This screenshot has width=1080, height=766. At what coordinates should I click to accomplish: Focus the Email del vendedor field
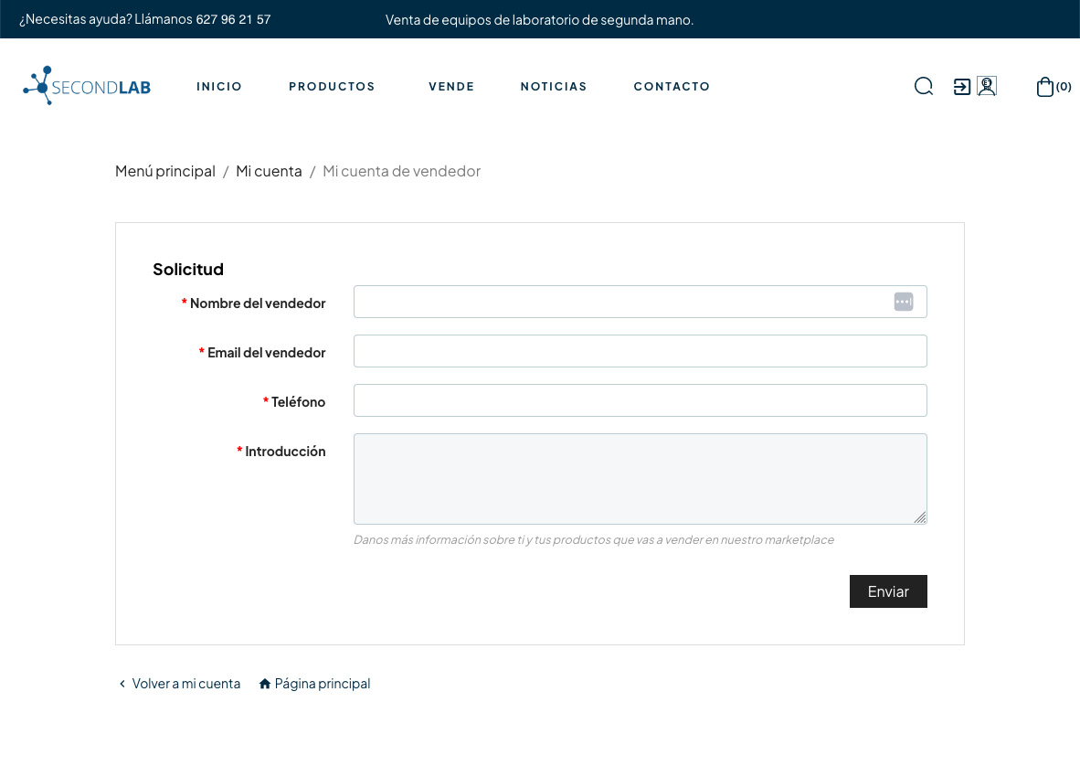(x=640, y=351)
